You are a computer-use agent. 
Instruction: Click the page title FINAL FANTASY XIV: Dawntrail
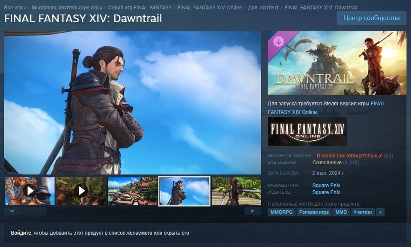(x=83, y=18)
